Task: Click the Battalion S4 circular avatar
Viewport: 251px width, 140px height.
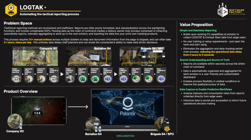Action: click(93, 124)
